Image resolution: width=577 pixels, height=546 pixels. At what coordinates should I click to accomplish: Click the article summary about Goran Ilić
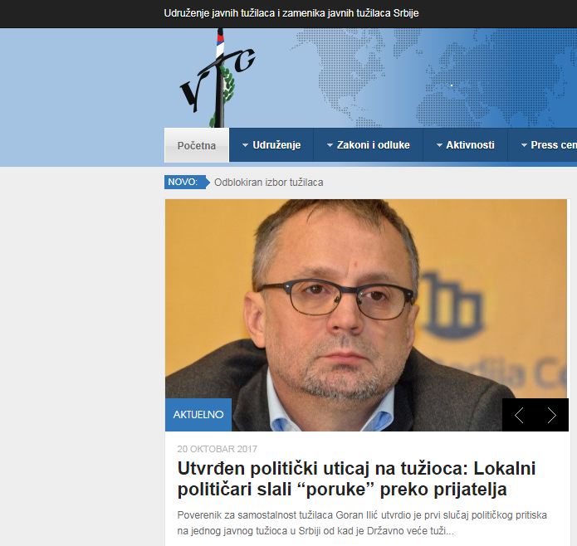(x=362, y=523)
